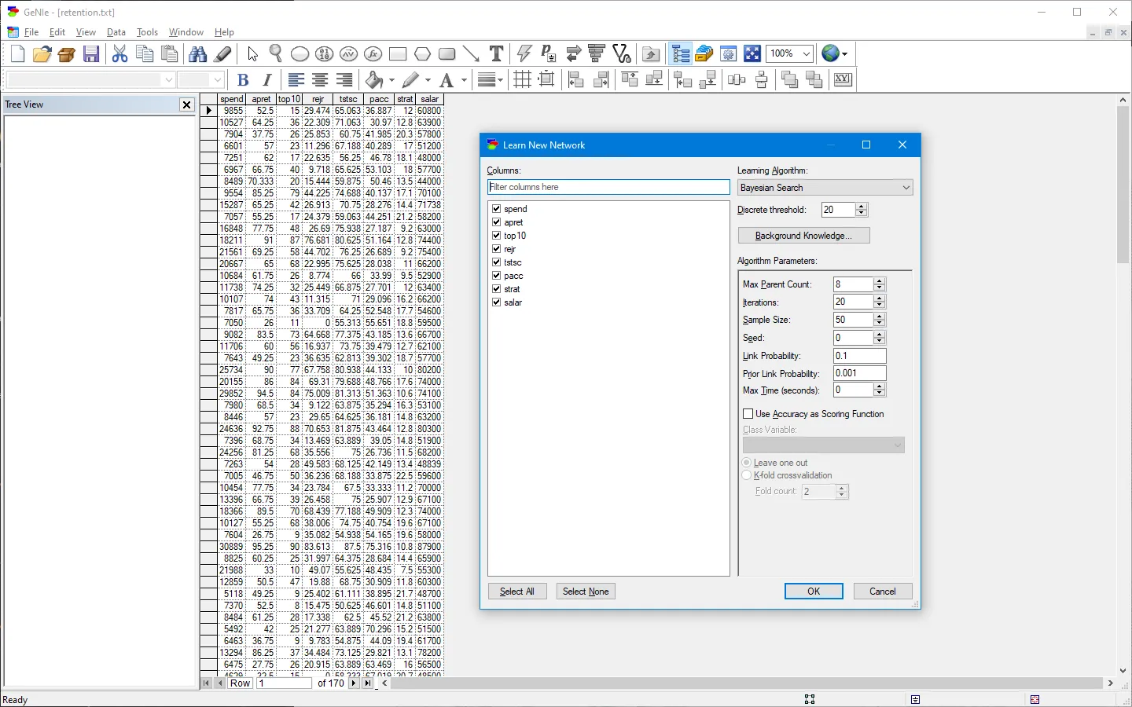Select the equation (fx) node tool
The height and width of the screenshot is (707, 1132).
(373, 54)
